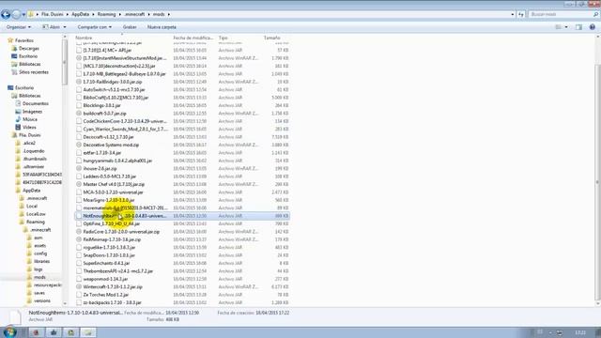Click the OptiFine jar file icon
The height and width of the screenshot is (338, 601).
pos(79,223)
